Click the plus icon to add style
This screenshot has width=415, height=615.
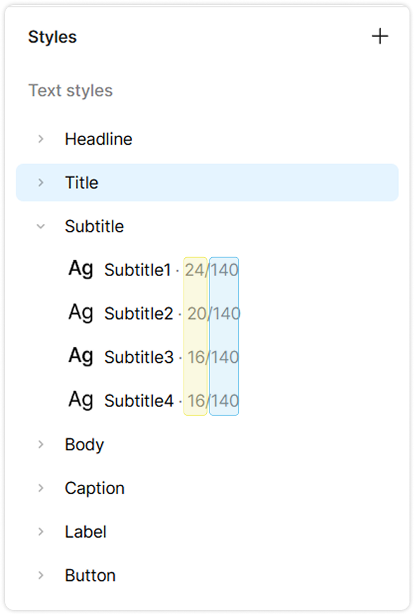click(x=380, y=36)
